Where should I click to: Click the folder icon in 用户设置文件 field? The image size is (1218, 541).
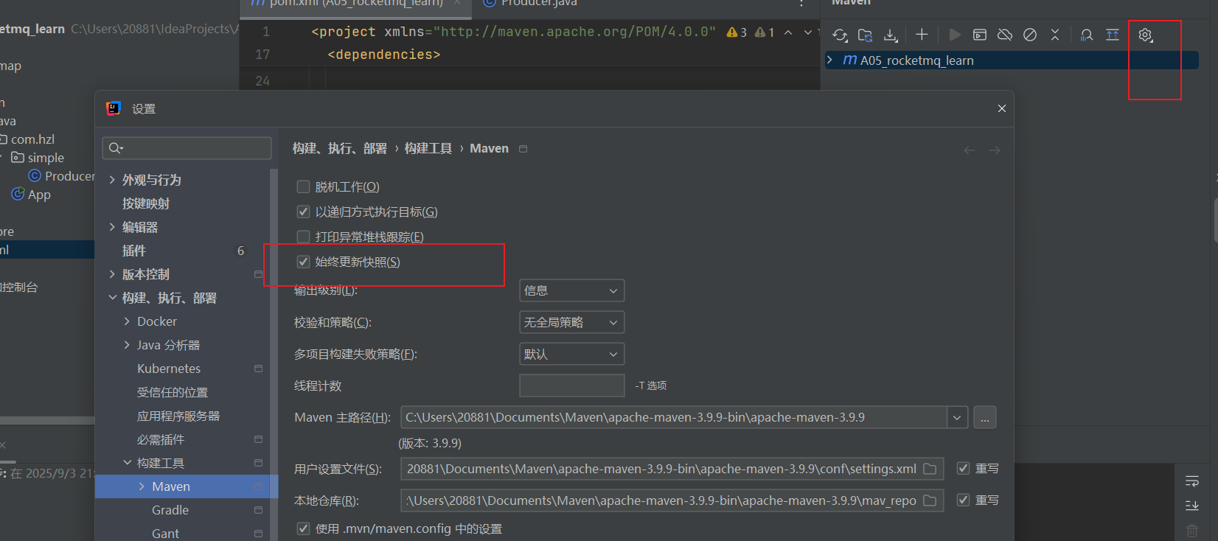[930, 469]
